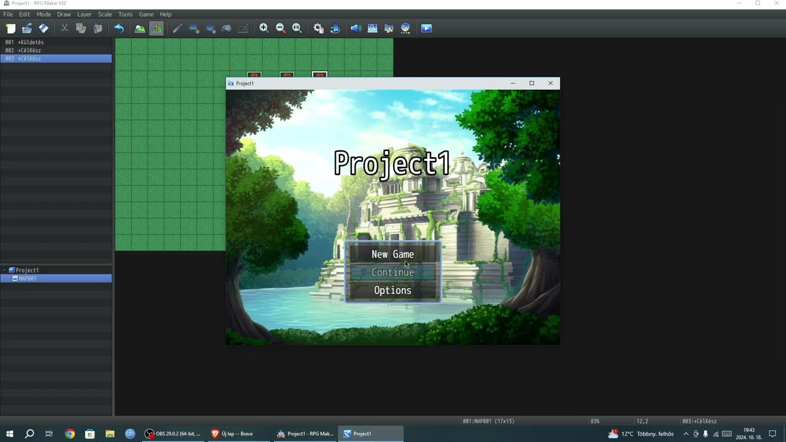Open Task View on the taskbar

(x=49, y=433)
